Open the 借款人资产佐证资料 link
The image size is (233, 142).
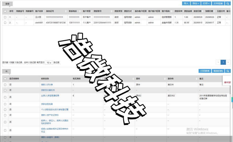pyautogui.click(x=50, y=115)
